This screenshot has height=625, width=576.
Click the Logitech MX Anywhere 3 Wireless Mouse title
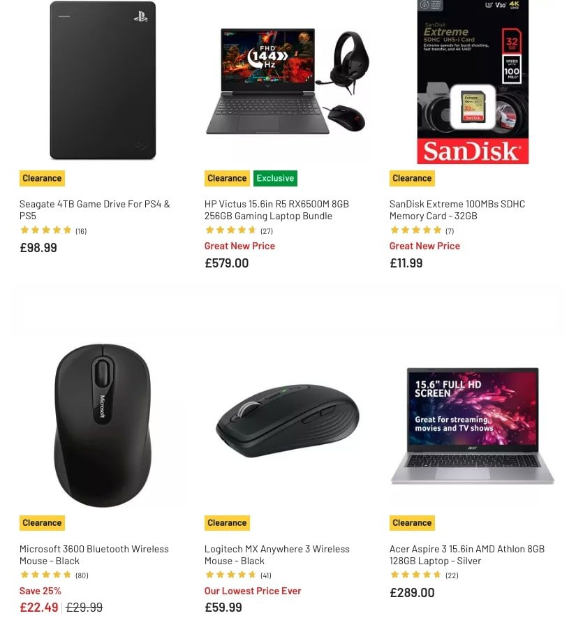point(277,554)
